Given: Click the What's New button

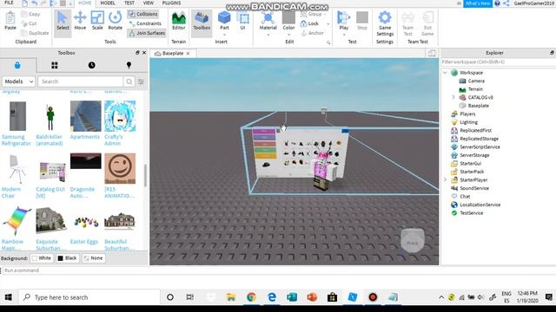Looking at the screenshot, I should coord(477,3).
